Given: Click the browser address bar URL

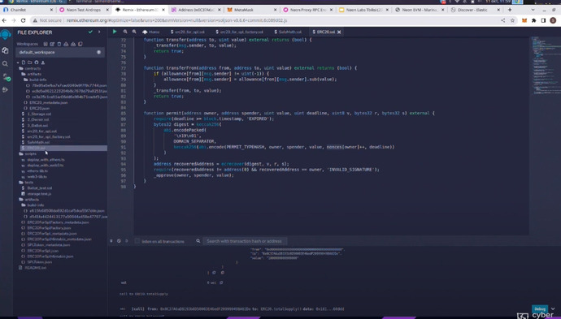Looking at the screenshot, I should (x=176, y=21).
